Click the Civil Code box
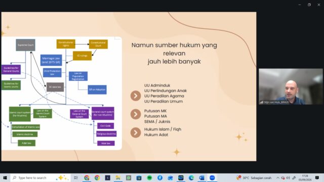 coord(106,126)
